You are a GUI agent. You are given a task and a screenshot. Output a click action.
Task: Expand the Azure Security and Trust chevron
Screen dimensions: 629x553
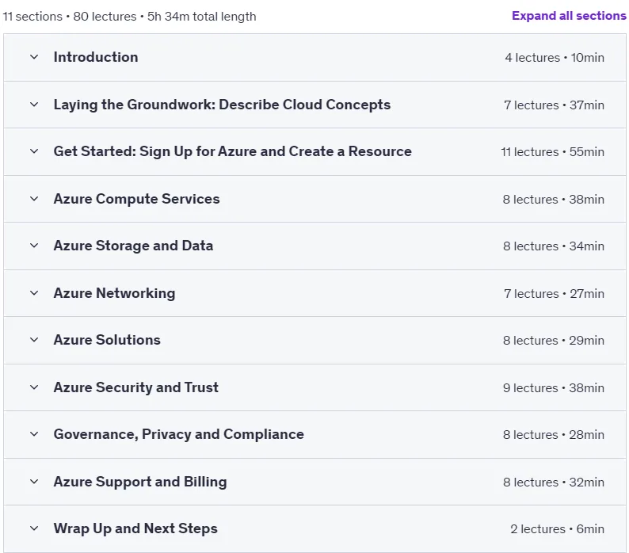(34, 387)
